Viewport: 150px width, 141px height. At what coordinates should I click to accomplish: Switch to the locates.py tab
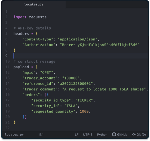click(34, 4)
